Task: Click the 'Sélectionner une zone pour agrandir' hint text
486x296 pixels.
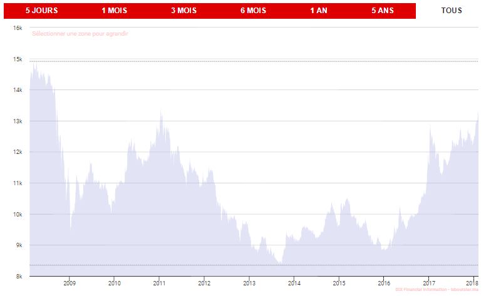Action: pos(80,34)
